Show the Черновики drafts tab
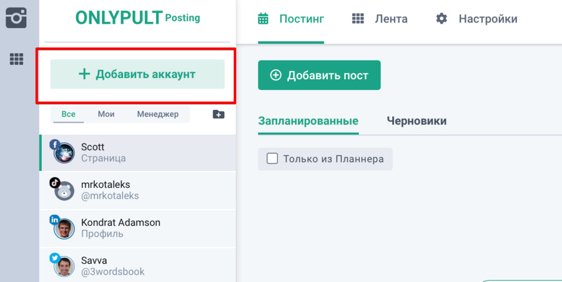The image size is (562, 282). [417, 121]
